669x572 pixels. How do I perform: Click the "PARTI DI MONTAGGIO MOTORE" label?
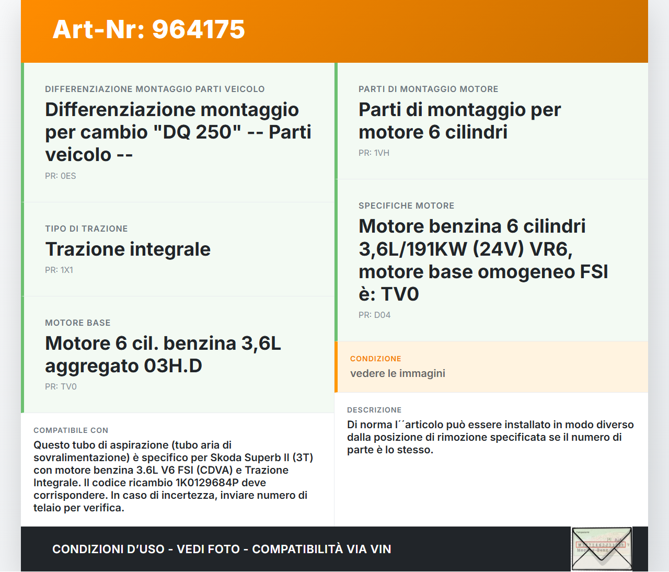click(x=429, y=89)
